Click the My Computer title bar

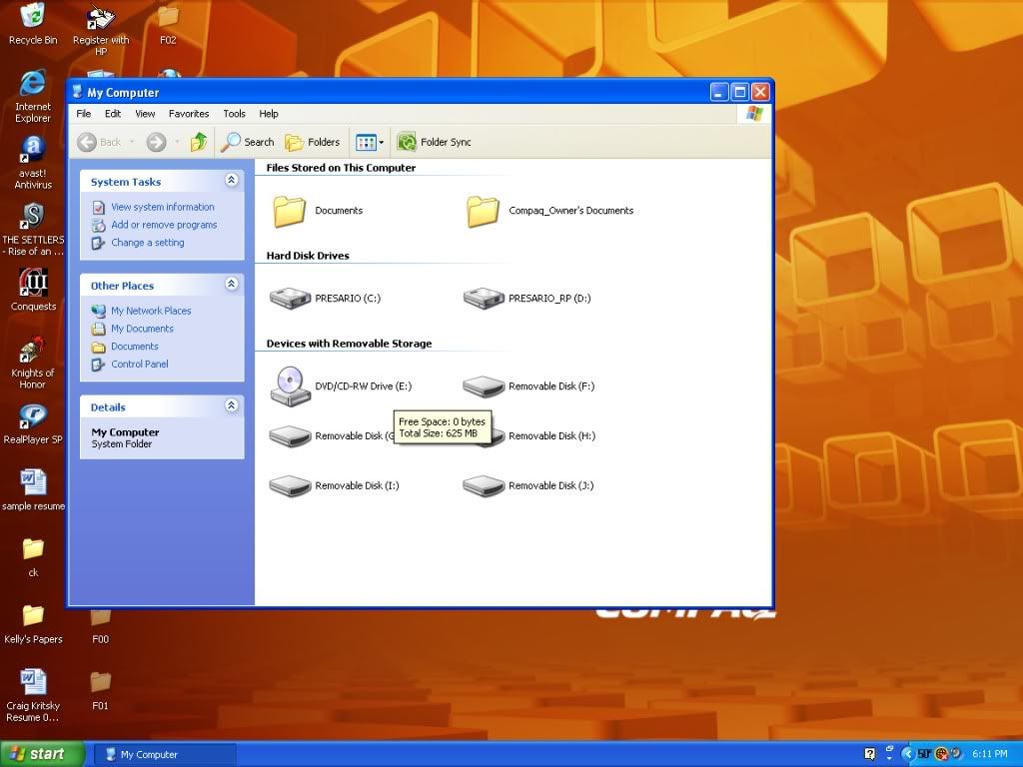pyautogui.click(x=390, y=92)
